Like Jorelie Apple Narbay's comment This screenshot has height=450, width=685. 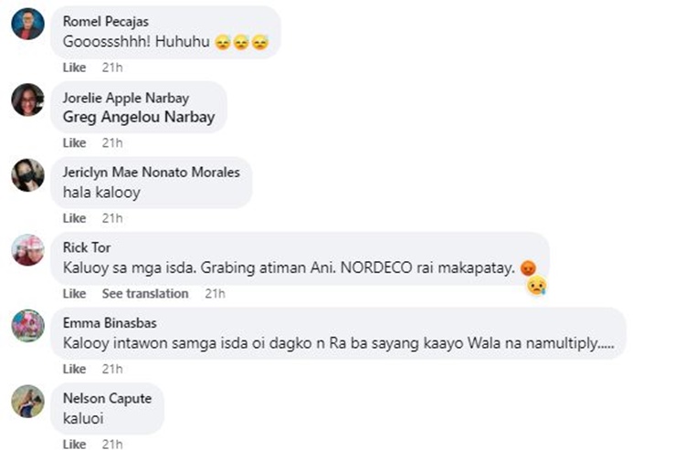[x=74, y=142]
